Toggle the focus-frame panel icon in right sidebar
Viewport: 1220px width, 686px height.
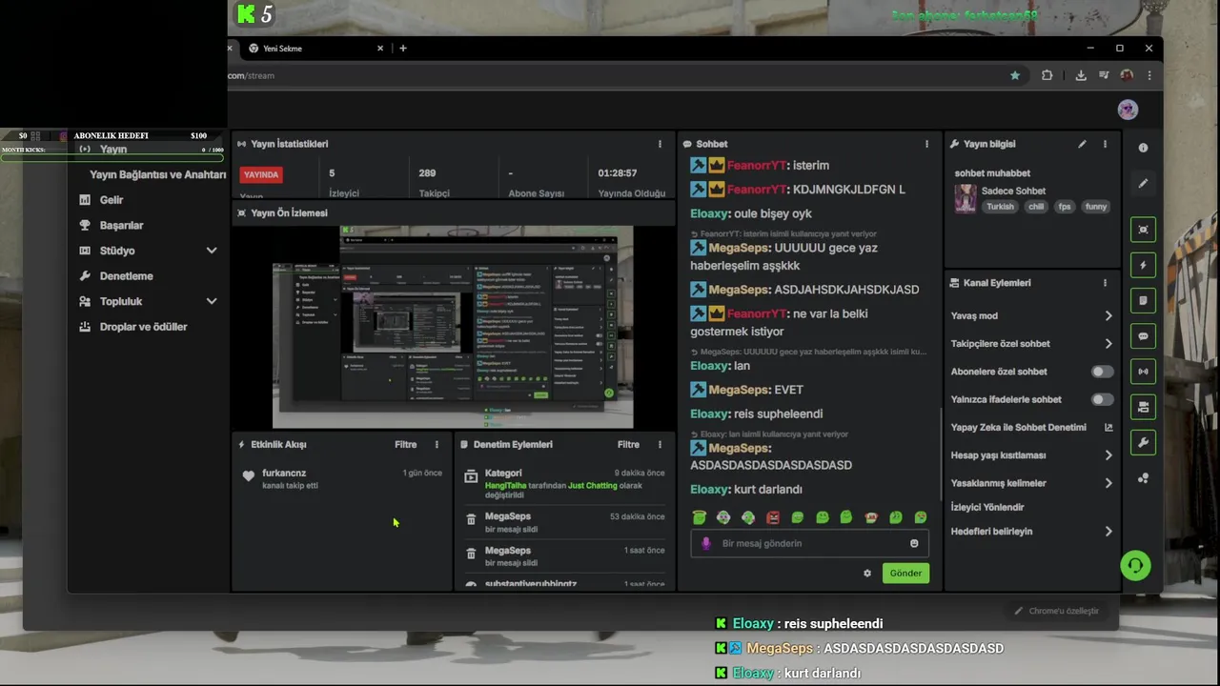click(x=1143, y=230)
